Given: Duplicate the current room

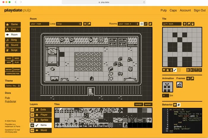Looking at the screenshot, I should click(x=89, y=24).
